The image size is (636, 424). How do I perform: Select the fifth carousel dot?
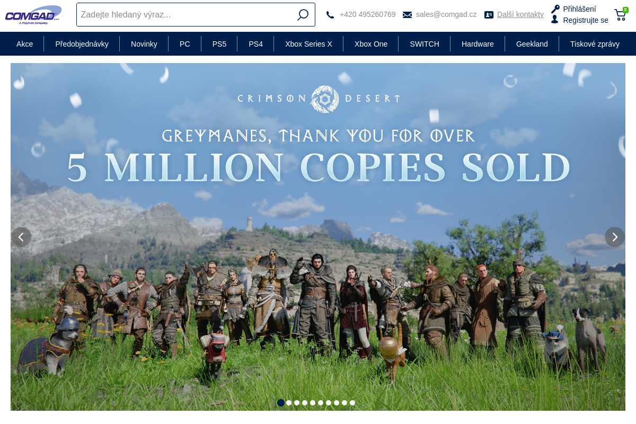coord(313,403)
